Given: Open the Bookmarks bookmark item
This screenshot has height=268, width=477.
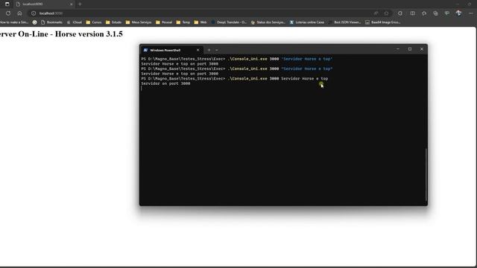Looking at the screenshot, I should [51, 22].
